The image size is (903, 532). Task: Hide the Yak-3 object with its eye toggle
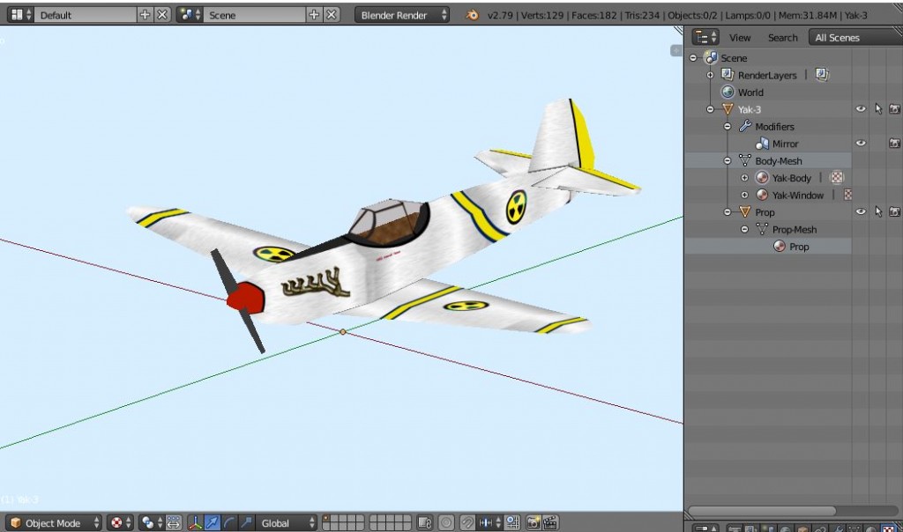coord(860,107)
